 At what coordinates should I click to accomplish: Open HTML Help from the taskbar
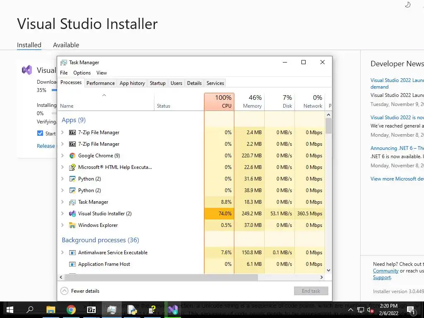[152, 310]
